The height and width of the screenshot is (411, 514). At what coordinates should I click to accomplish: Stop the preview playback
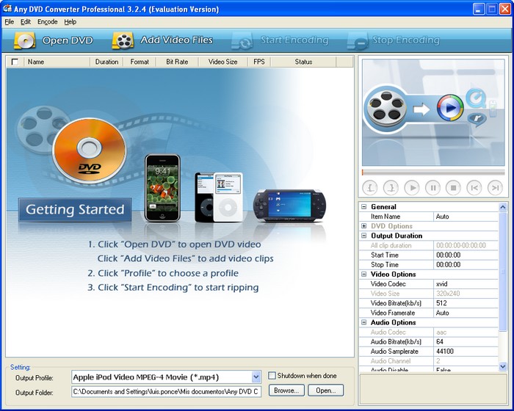(x=453, y=188)
